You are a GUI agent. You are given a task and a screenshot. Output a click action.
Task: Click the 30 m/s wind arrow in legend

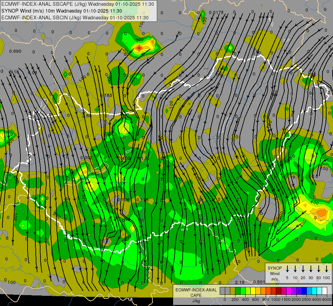point(311,269)
